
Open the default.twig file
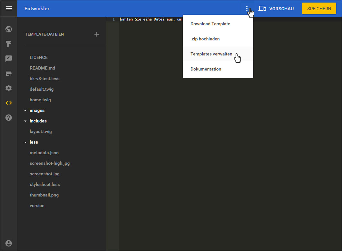click(41, 89)
